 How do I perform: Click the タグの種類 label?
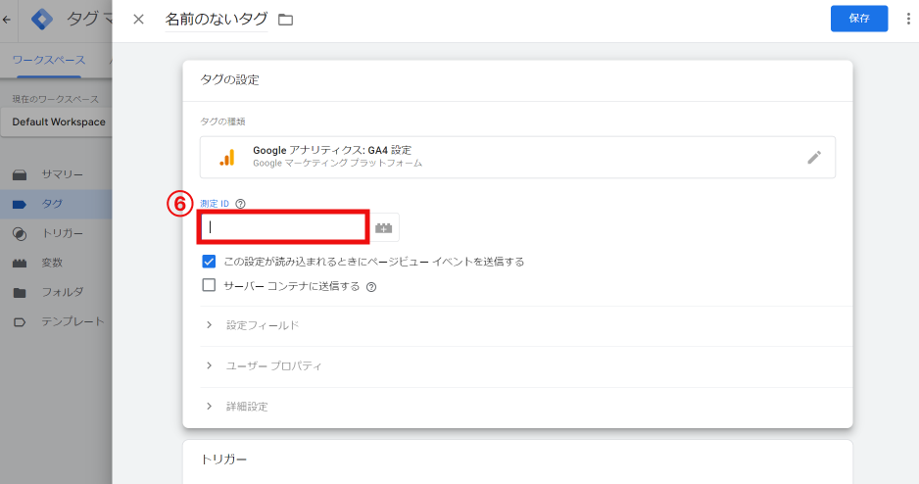point(222,121)
